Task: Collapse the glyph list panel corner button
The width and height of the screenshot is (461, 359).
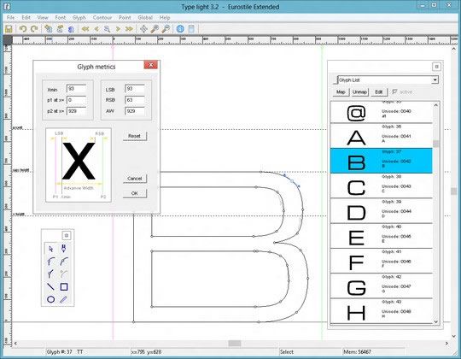Action: 436,67
